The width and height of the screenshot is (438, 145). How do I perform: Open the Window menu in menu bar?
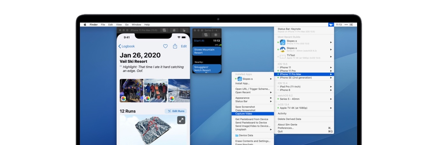pos(136,24)
